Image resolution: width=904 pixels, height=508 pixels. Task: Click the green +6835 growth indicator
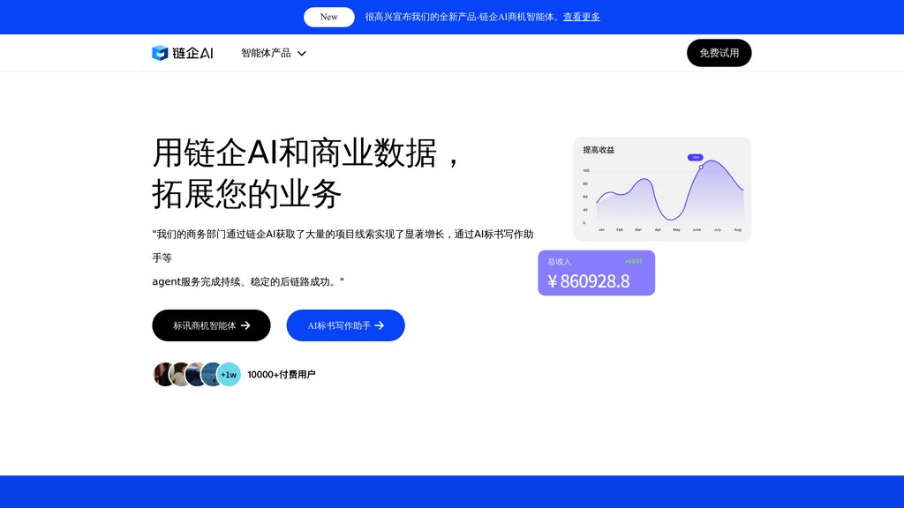[633, 260]
